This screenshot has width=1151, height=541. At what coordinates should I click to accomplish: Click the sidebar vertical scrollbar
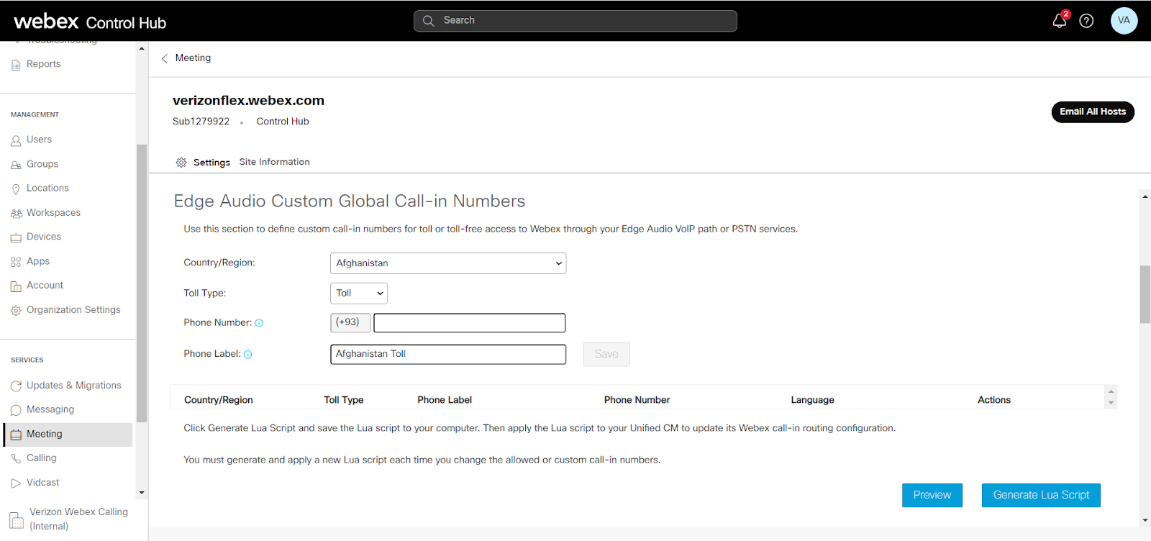tap(142, 283)
